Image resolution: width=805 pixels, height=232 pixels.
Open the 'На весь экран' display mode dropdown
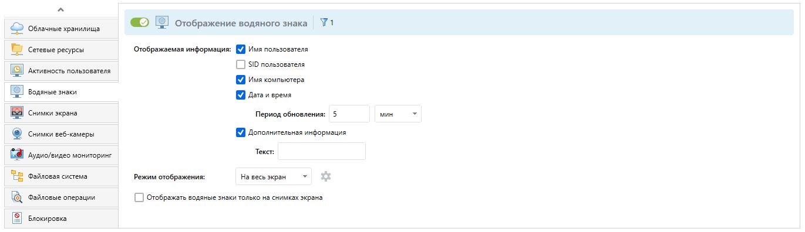pyautogui.click(x=273, y=176)
